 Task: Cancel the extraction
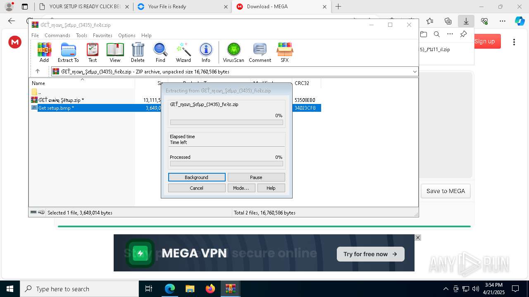pos(197,188)
